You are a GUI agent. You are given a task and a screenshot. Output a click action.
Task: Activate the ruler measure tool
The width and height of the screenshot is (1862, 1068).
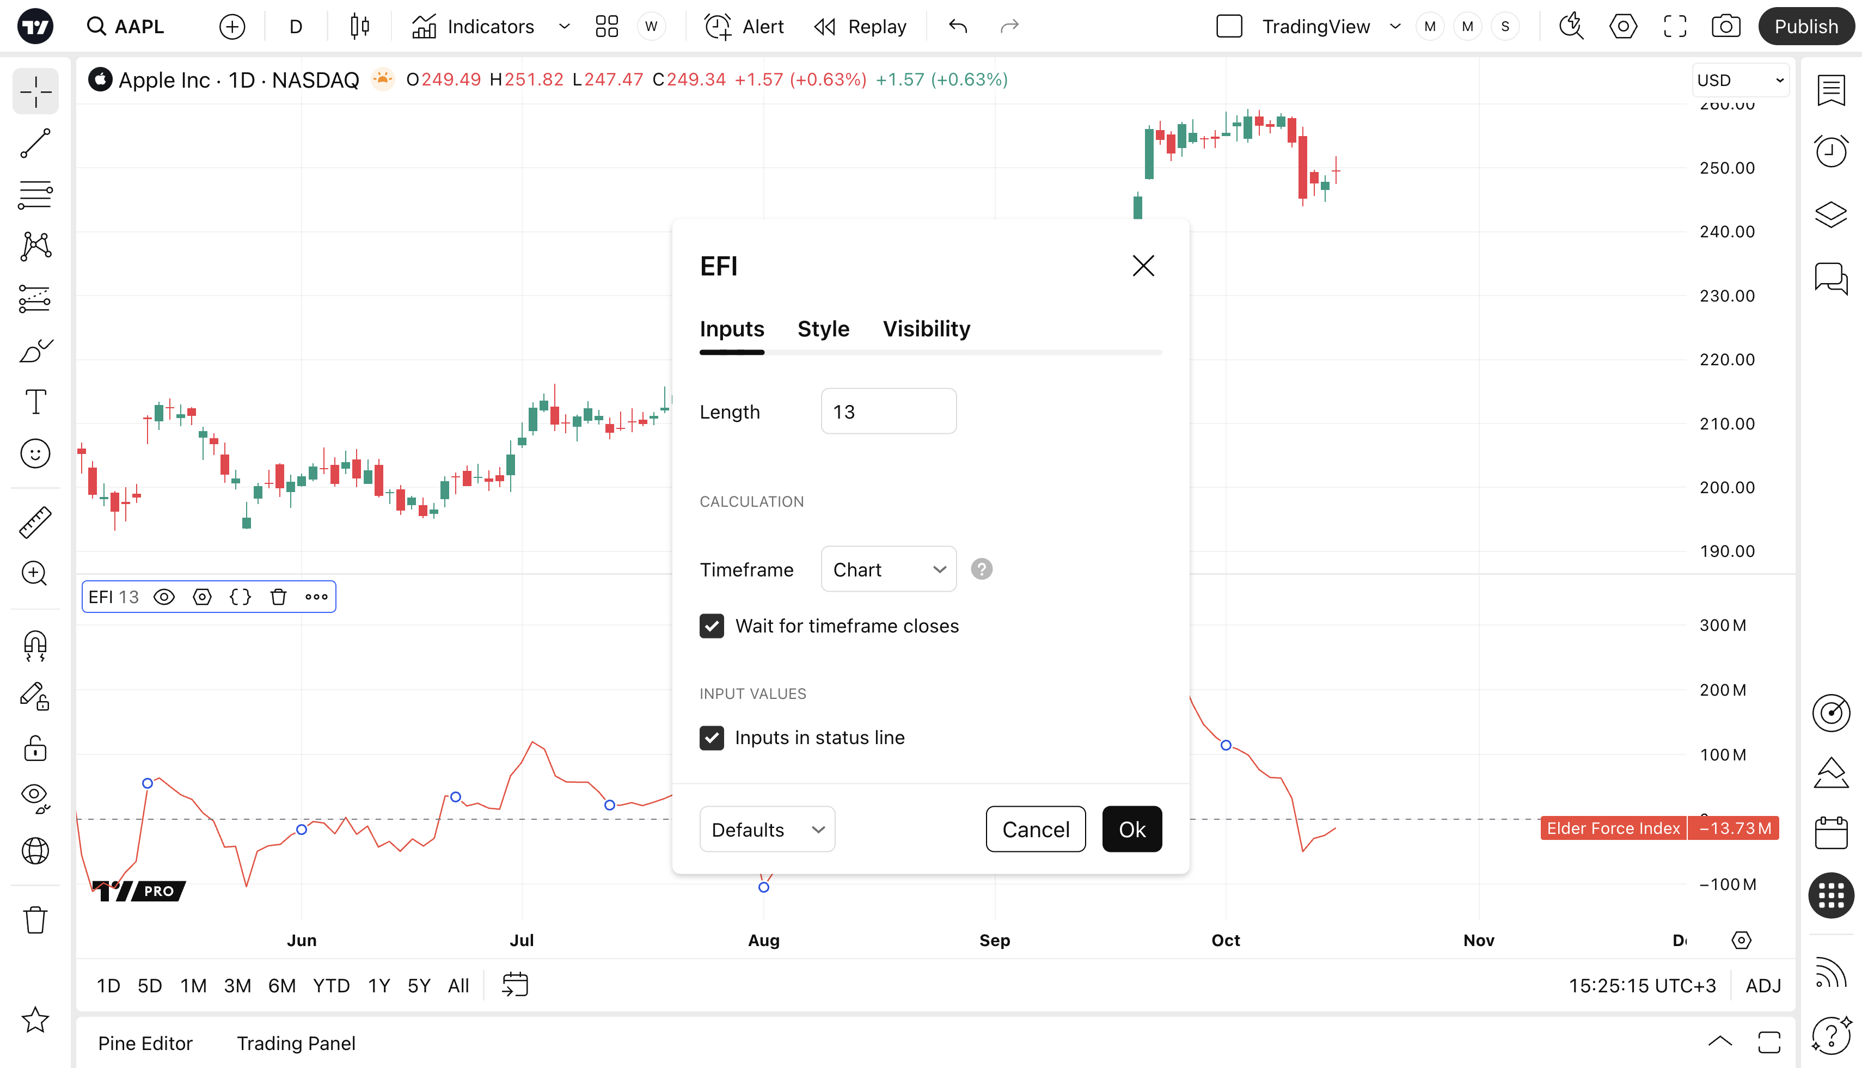tap(35, 522)
